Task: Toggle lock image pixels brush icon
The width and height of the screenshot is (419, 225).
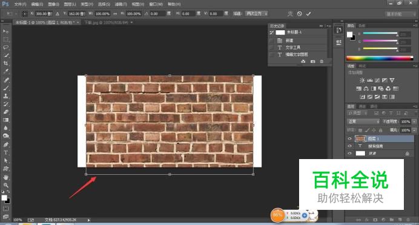Action: 367,130
